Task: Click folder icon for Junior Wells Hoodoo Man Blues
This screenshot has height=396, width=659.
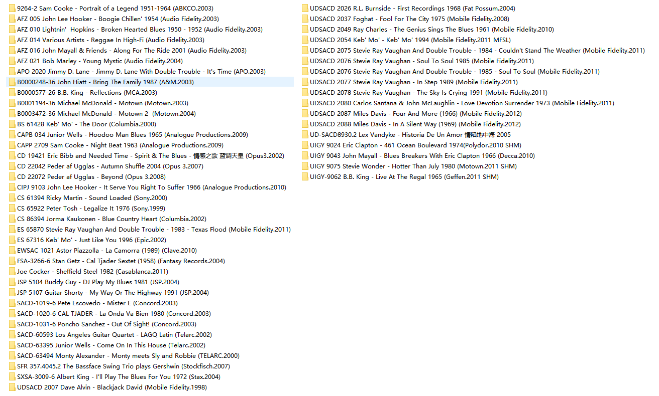Action: click(x=12, y=135)
